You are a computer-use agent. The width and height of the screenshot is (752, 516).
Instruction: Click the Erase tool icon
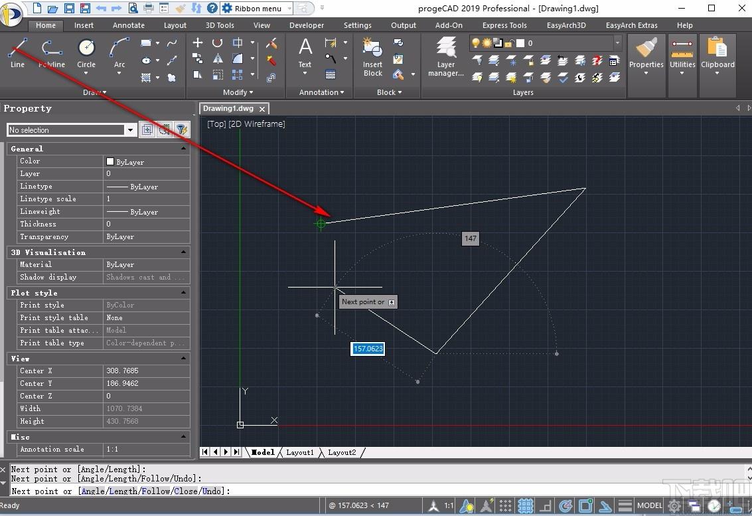pyautogui.click(x=271, y=43)
